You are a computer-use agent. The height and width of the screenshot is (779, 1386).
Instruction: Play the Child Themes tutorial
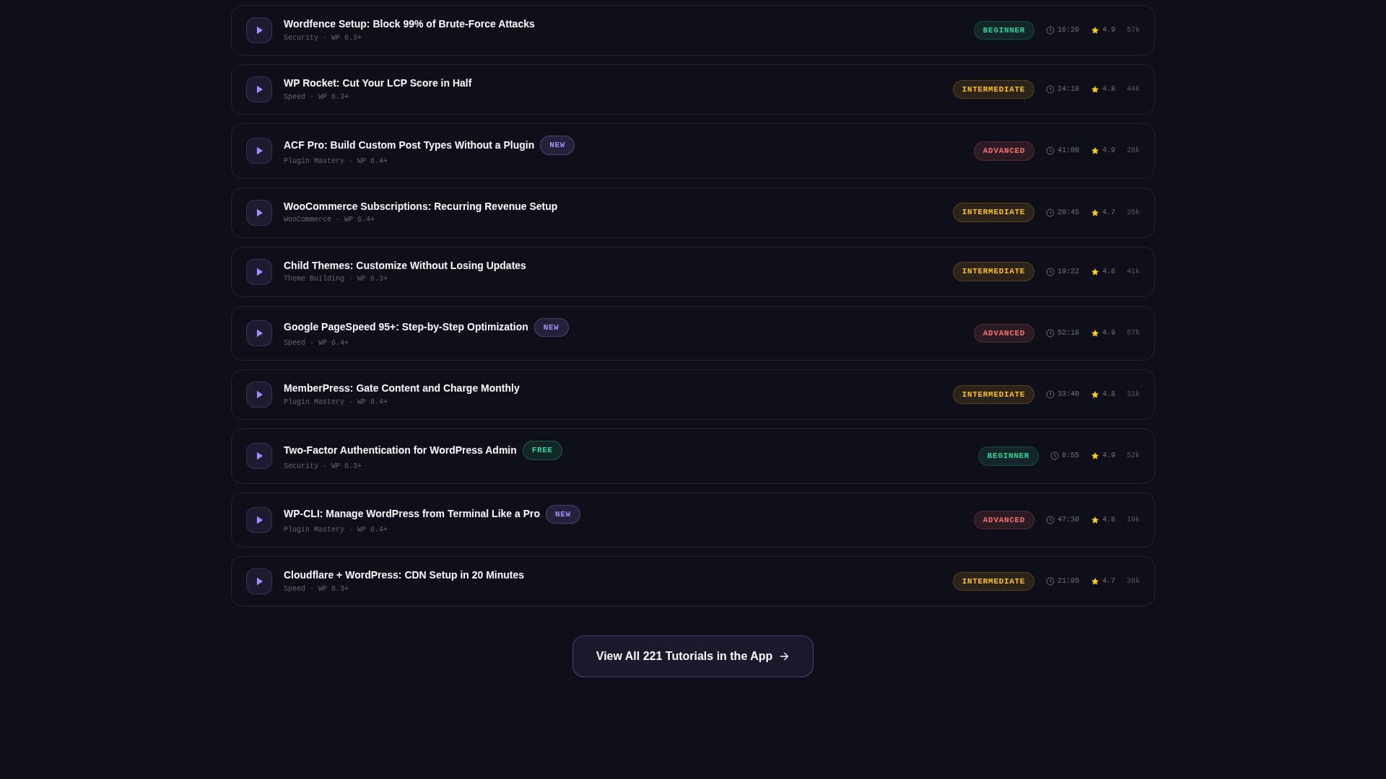click(x=259, y=272)
